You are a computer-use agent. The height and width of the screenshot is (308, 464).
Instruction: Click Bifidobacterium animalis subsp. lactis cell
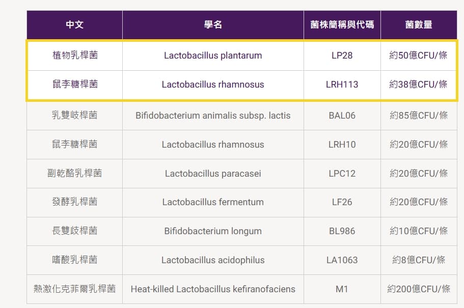click(x=213, y=116)
